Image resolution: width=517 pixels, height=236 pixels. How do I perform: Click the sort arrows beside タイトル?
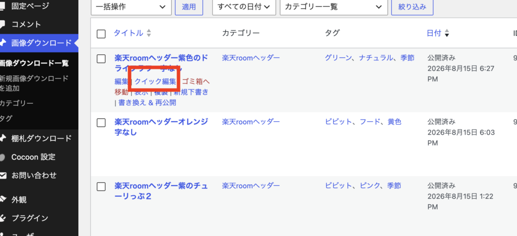[x=149, y=33]
